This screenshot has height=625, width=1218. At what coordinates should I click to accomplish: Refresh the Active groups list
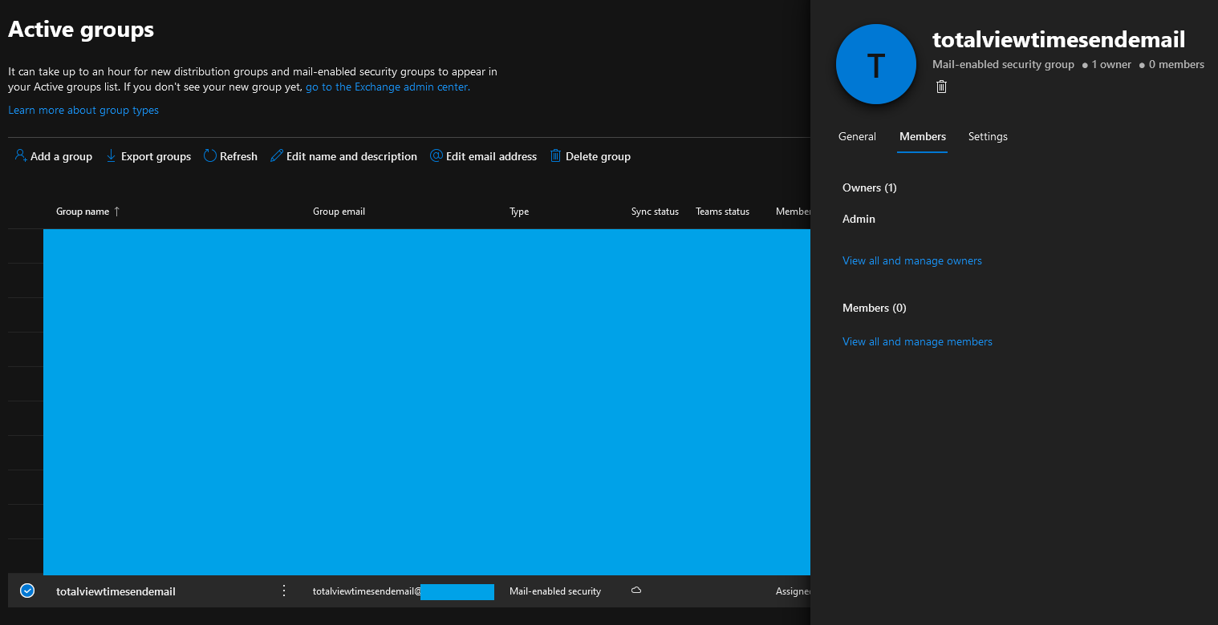pyautogui.click(x=230, y=156)
